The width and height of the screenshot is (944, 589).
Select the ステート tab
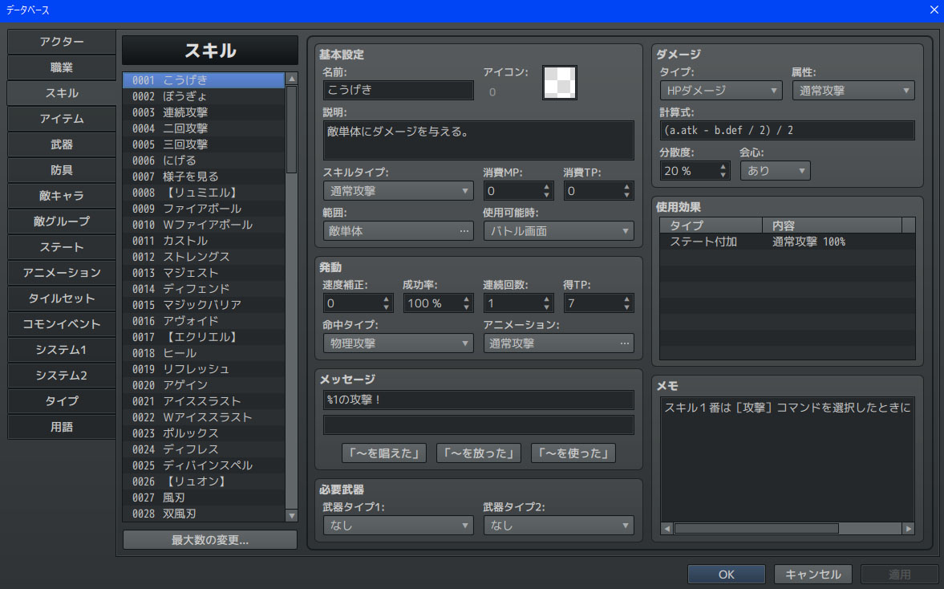62,247
